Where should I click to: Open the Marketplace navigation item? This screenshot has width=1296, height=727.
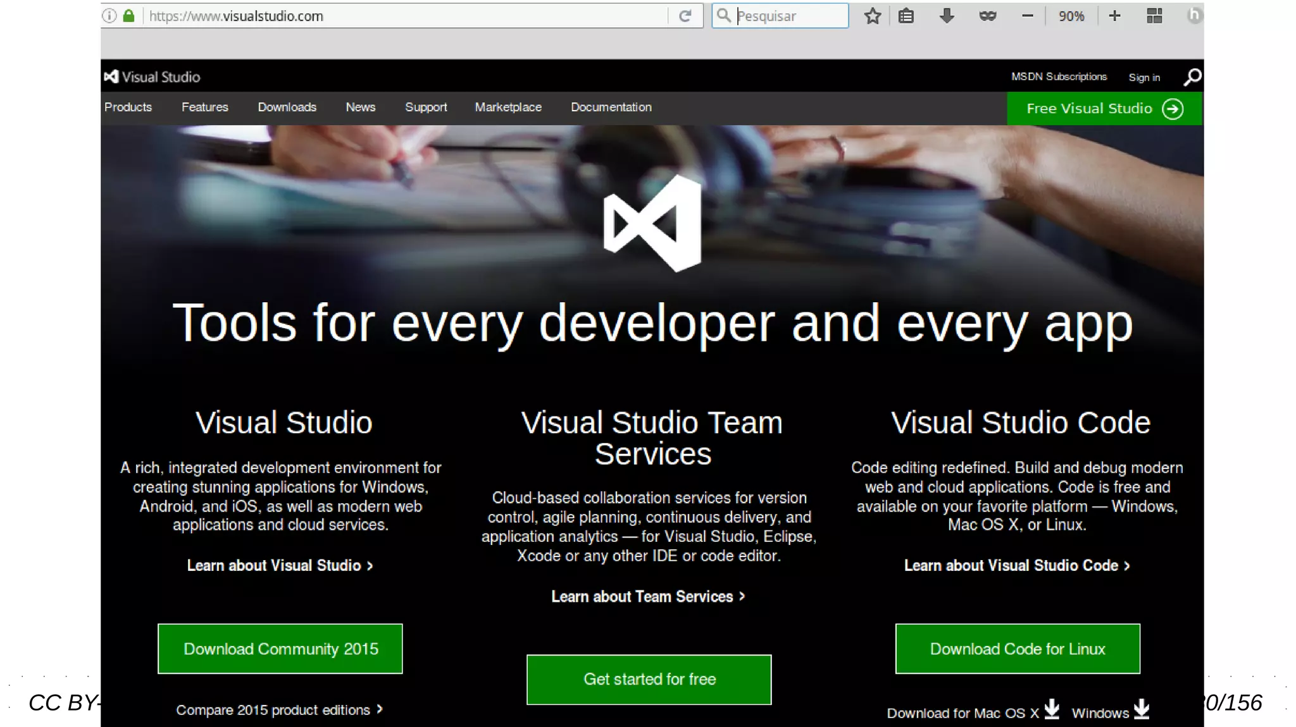point(508,107)
